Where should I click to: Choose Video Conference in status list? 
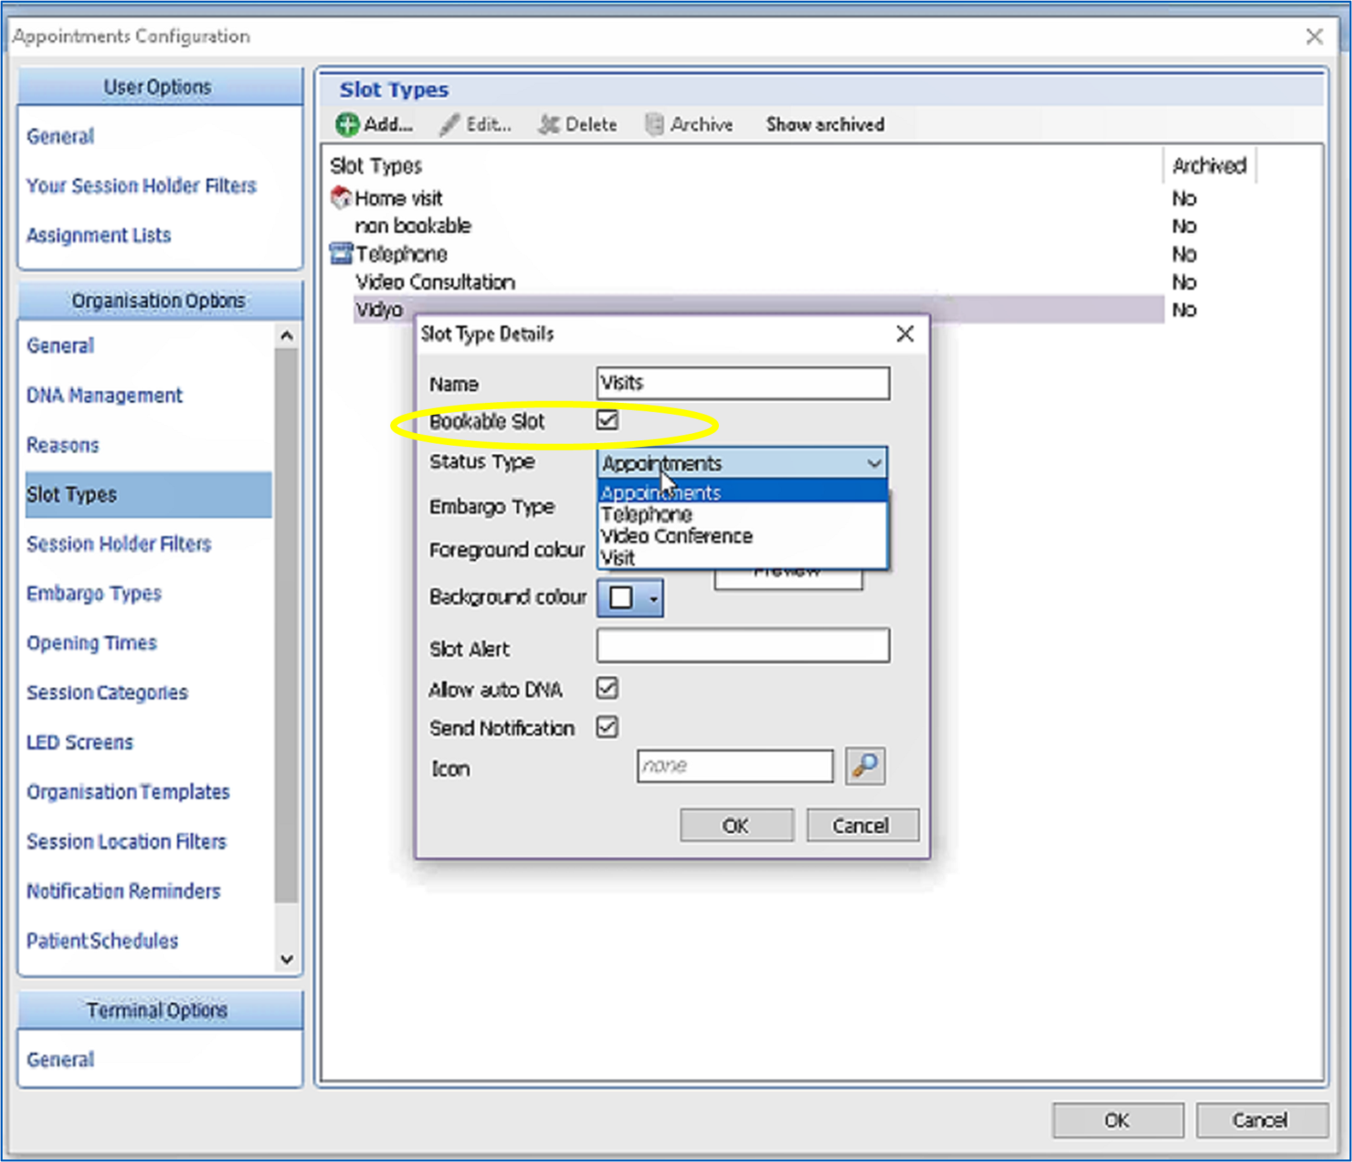tap(742, 536)
